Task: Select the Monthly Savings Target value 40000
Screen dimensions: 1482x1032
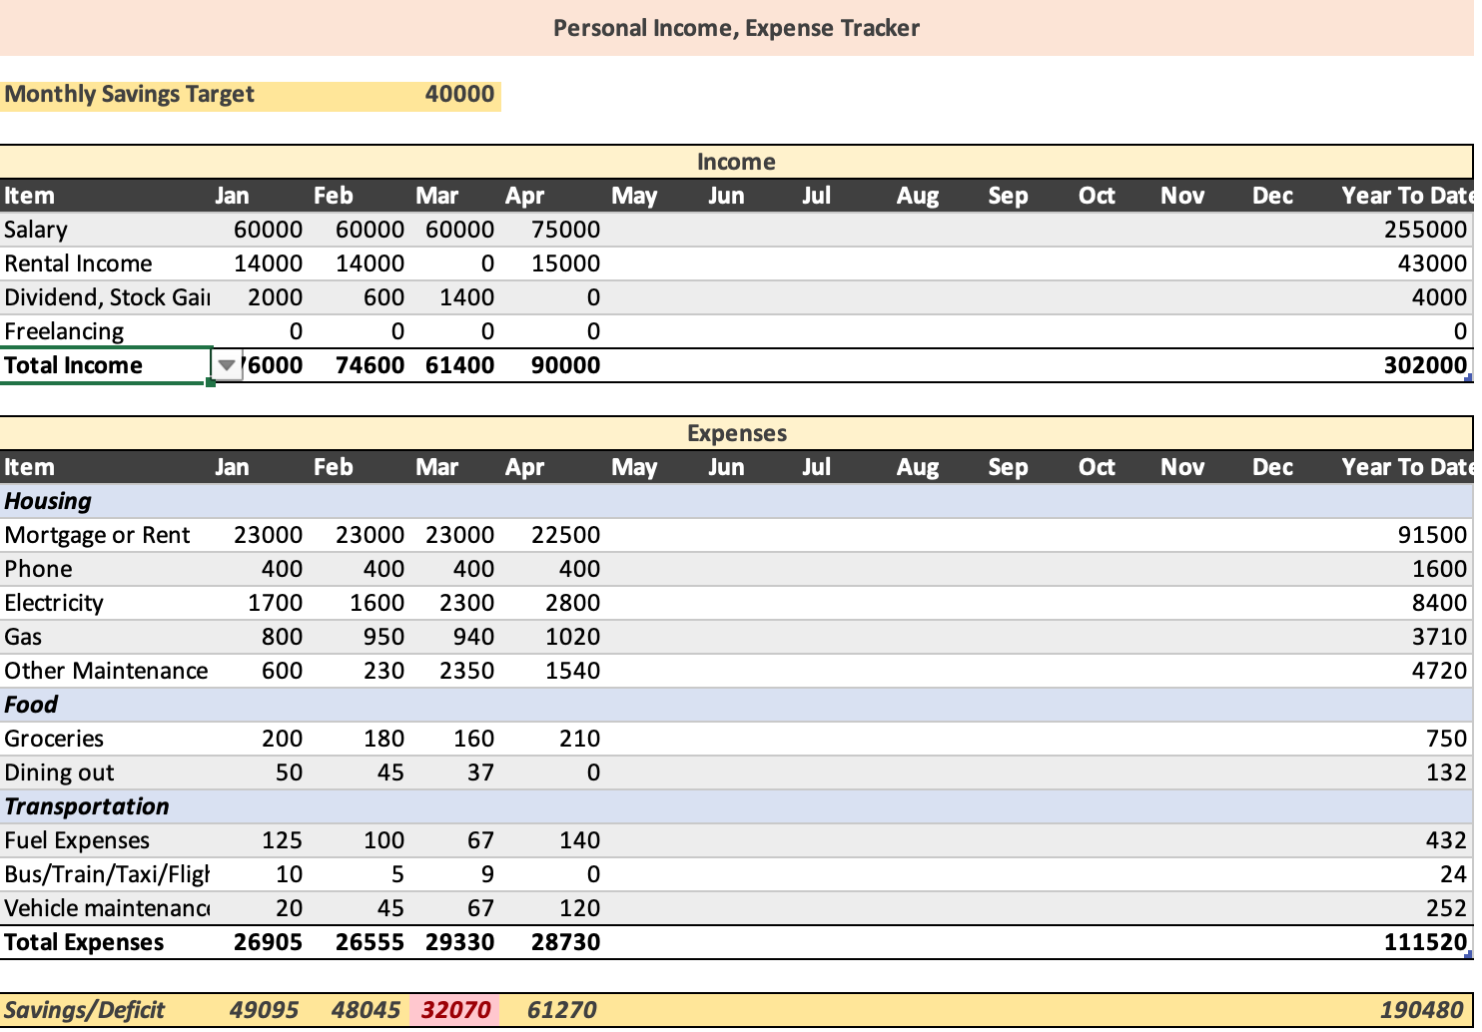Action: (460, 94)
